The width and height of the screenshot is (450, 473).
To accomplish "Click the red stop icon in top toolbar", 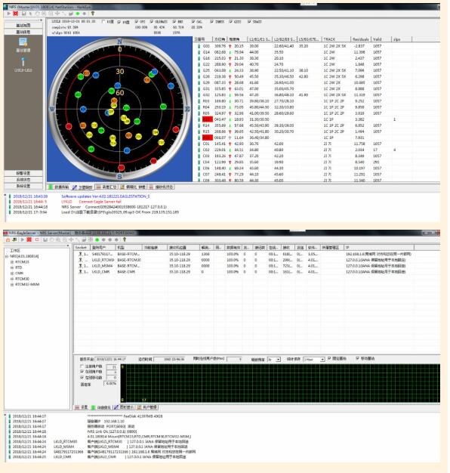I will [x=15, y=14].
